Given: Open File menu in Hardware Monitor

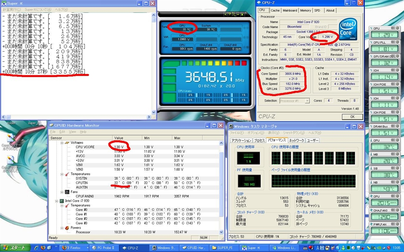Looking at the screenshot, I should pyautogui.click(x=53, y=132).
